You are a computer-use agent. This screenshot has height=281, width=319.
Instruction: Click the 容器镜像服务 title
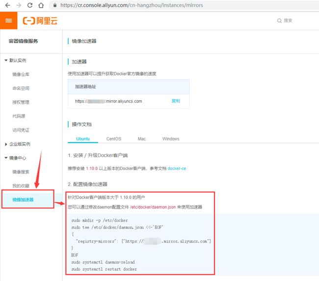point(23,41)
